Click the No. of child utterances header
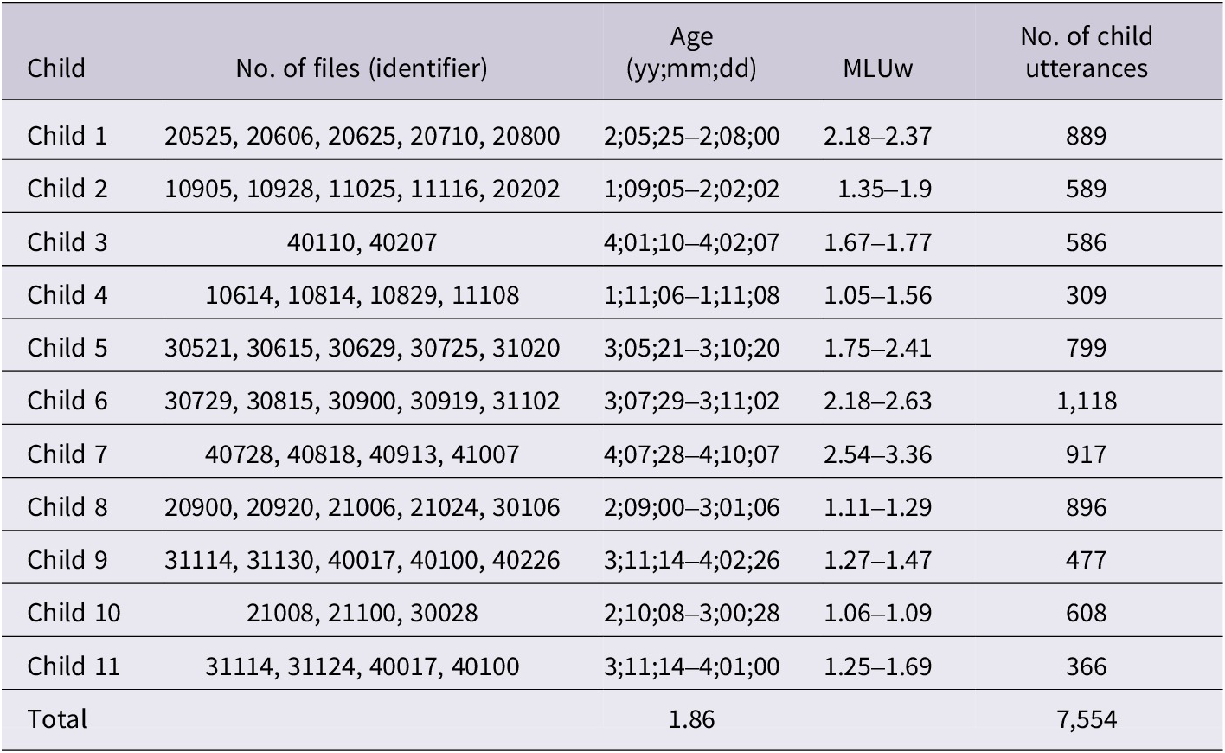This screenshot has width=1225, height=753. point(1087,52)
